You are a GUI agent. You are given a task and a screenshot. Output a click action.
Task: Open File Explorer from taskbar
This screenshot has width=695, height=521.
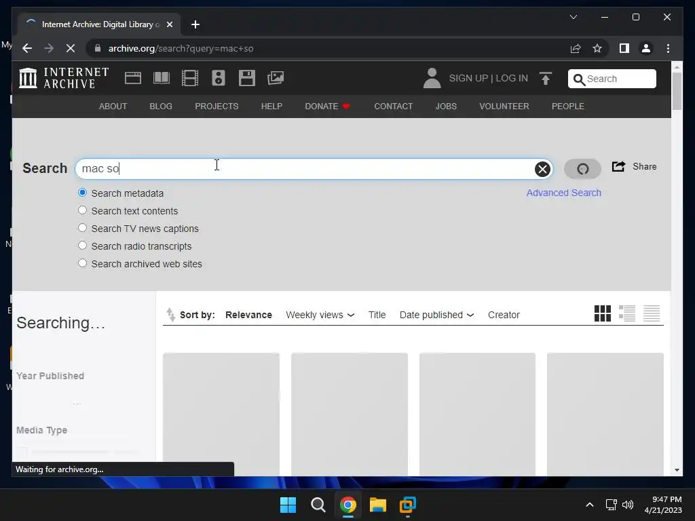pyautogui.click(x=377, y=505)
